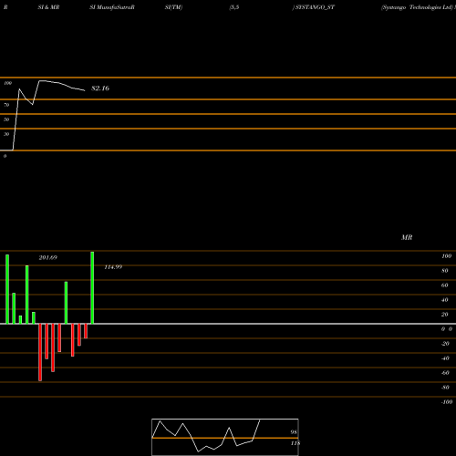Click the longest red MR bar reaching below -60
The height and width of the screenshot is (456, 456).
40,352
